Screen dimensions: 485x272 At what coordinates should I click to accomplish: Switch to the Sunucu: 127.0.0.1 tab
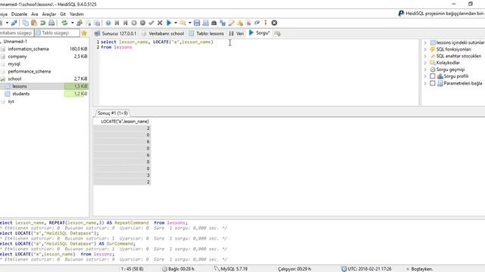[116, 33]
